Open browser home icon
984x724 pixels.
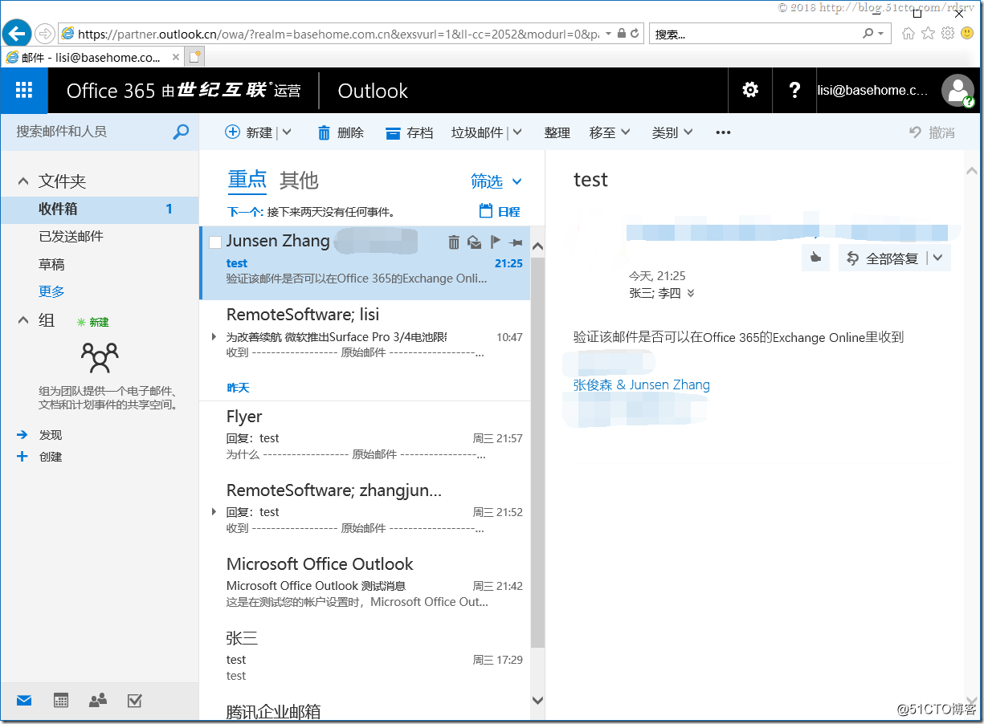908,33
